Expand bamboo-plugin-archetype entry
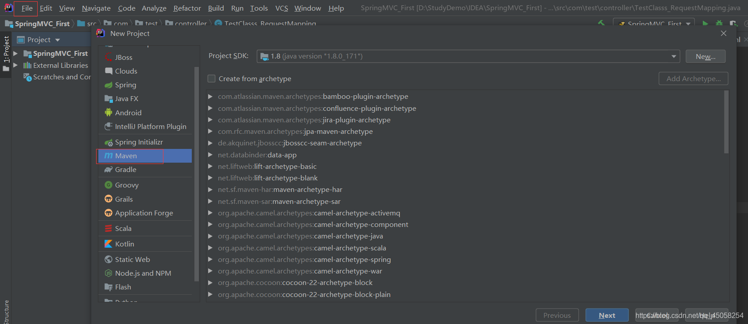Screen dimensions: 748x324 (210, 96)
